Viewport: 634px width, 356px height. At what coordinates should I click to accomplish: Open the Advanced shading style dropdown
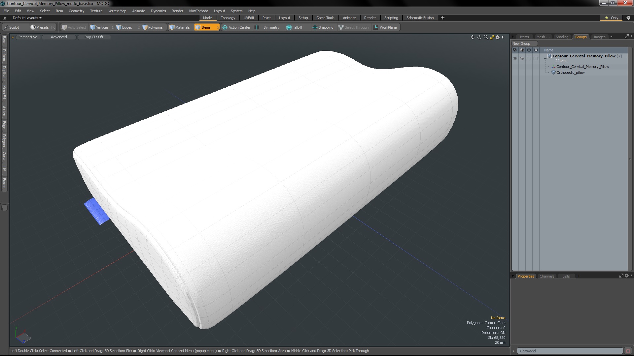(59, 37)
